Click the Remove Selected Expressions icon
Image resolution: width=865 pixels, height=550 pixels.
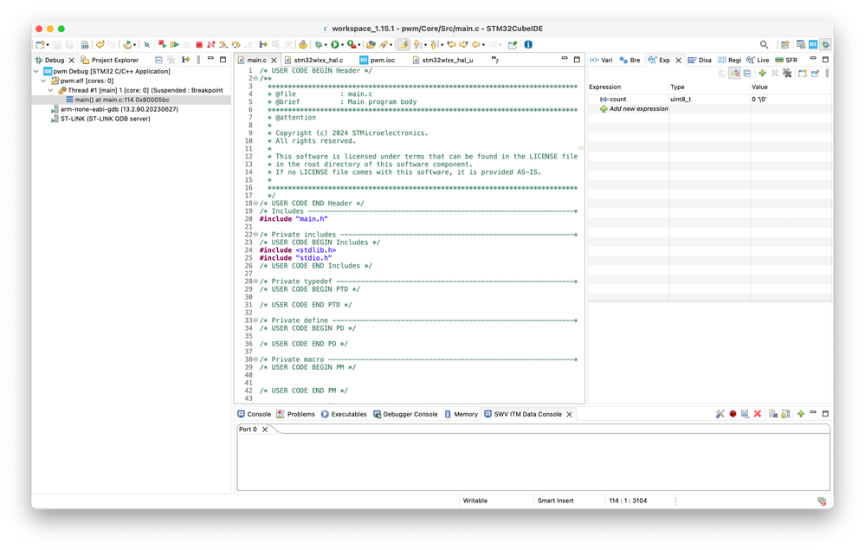point(774,73)
